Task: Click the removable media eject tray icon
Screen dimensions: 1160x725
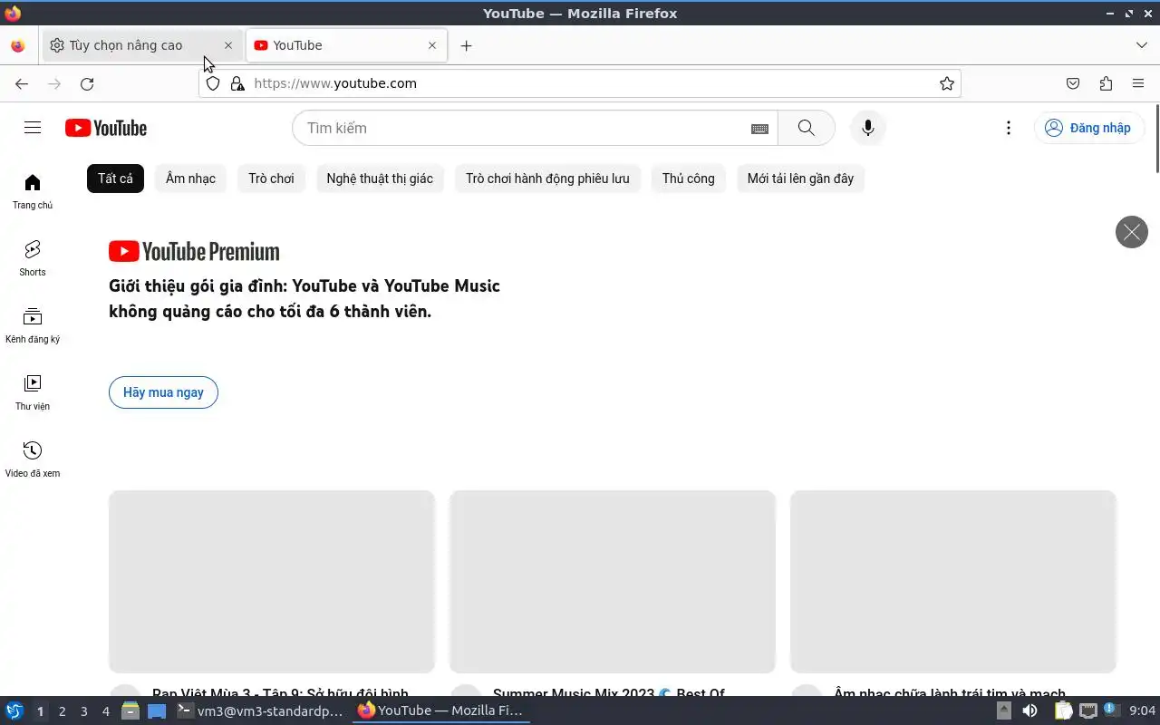Action: point(1004,710)
